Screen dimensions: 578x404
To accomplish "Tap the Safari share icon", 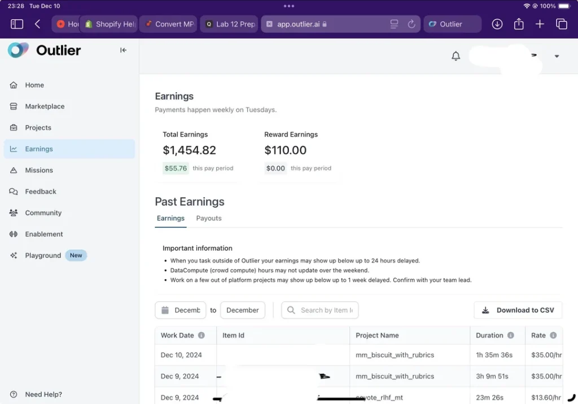I will tap(519, 24).
